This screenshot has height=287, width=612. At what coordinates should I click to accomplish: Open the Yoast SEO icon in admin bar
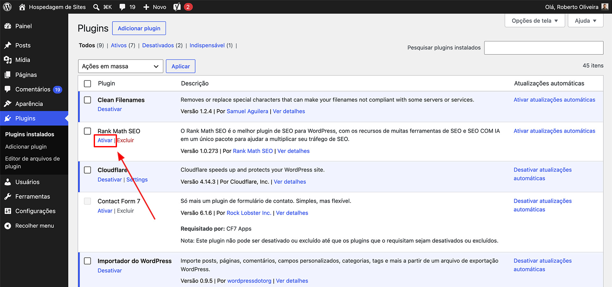tap(177, 7)
